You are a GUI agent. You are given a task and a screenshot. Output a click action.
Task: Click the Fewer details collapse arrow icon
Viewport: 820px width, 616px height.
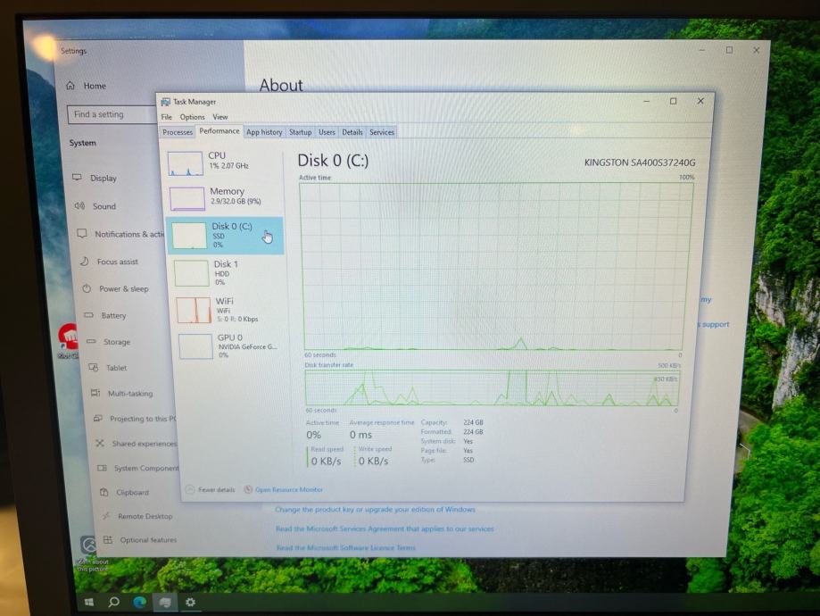point(190,490)
